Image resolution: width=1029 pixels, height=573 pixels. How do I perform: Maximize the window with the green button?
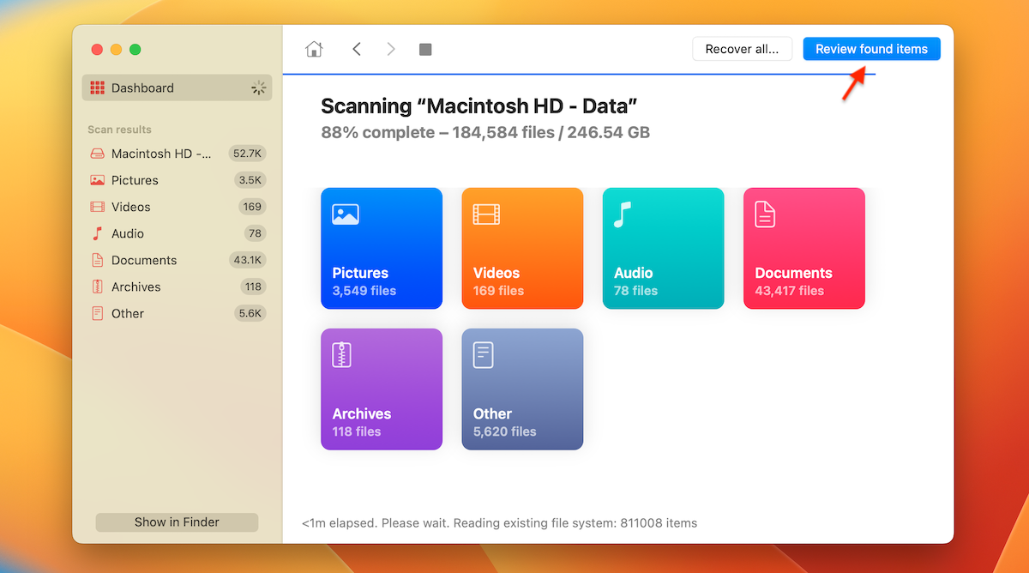click(135, 50)
